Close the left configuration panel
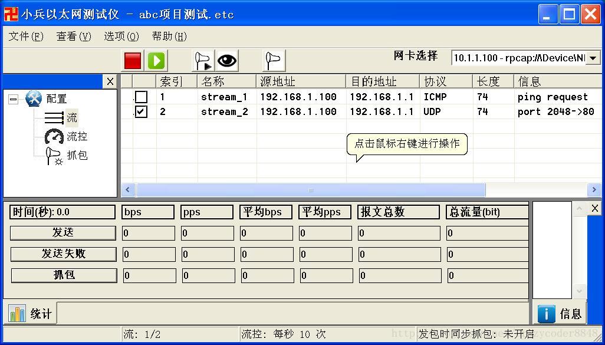The width and height of the screenshot is (605, 345). (110, 82)
